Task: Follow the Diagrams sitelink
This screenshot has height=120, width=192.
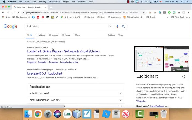Action: [32, 62]
